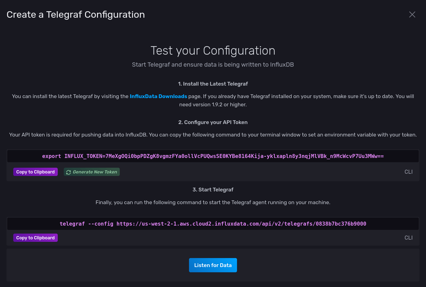
Task: Close the Telegraf Configuration dialog
Action: 412,14
